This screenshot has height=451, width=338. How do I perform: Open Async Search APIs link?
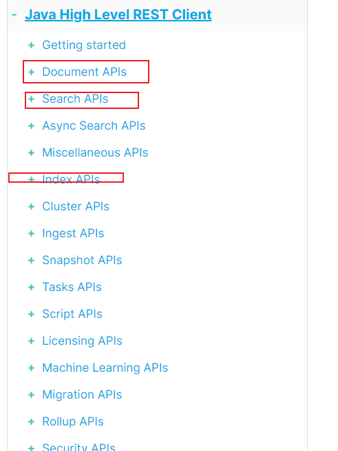point(94,126)
